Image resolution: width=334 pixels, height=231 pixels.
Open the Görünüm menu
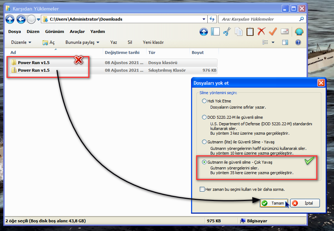coord(55,31)
